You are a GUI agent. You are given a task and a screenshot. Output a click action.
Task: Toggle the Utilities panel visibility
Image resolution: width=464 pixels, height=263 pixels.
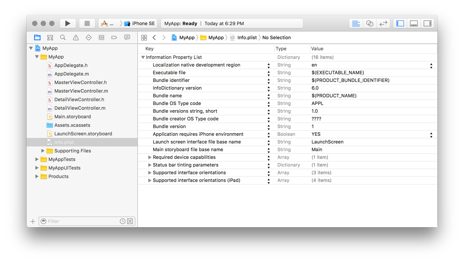pos(427,23)
